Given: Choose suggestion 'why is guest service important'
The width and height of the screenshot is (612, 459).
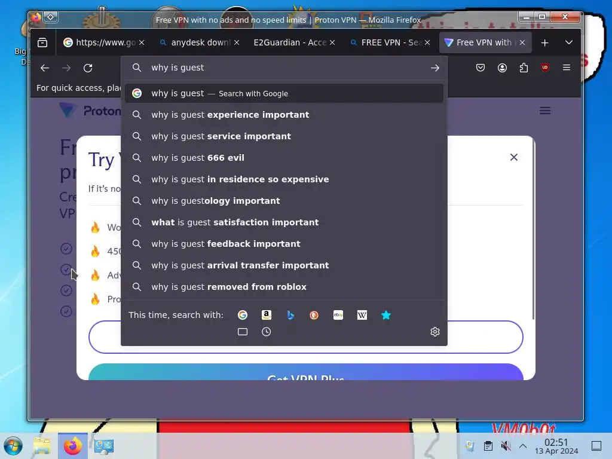Looking at the screenshot, I should point(284,136).
